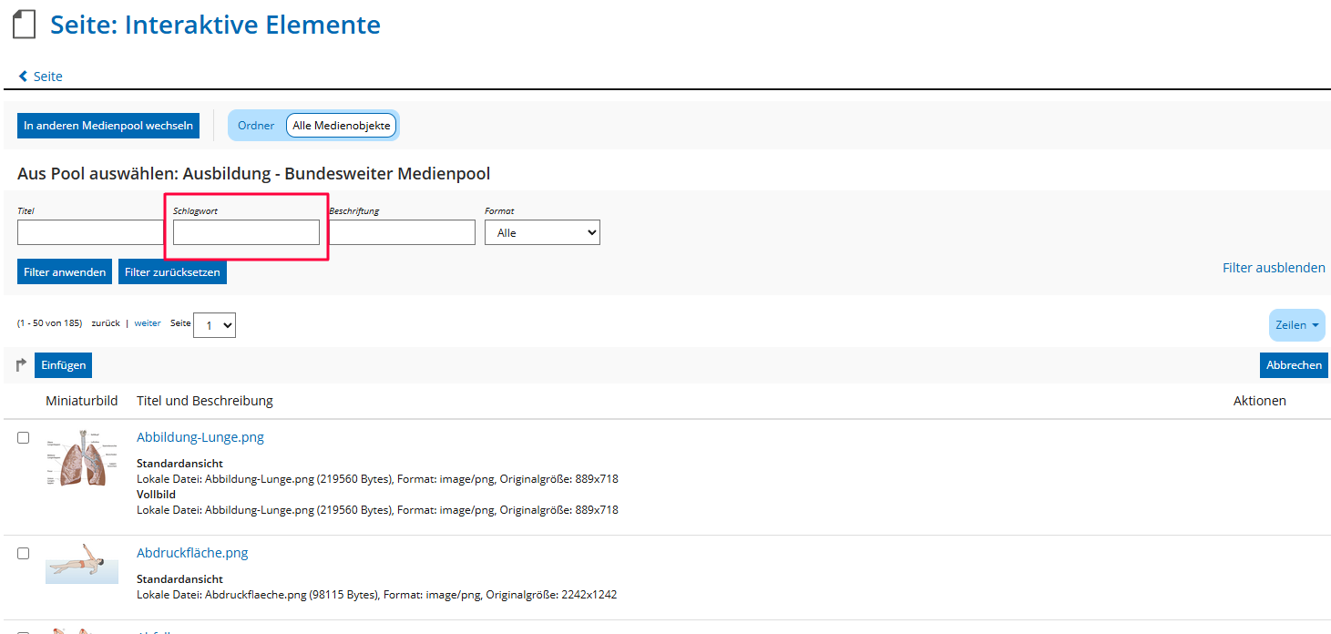The width and height of the screenshot is (1331, 634).
Task: Click In anderen Medienpool wechseln button
Action: click(108, 126)
